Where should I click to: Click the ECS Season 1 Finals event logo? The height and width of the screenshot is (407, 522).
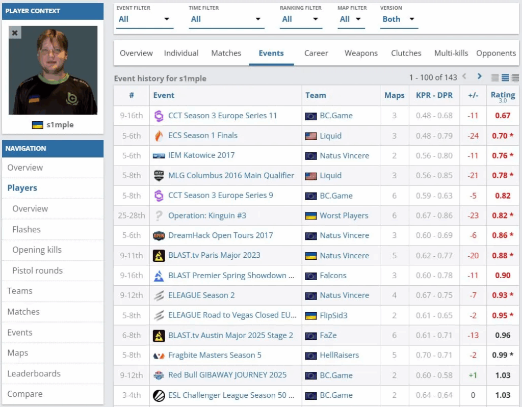[159, 136]
